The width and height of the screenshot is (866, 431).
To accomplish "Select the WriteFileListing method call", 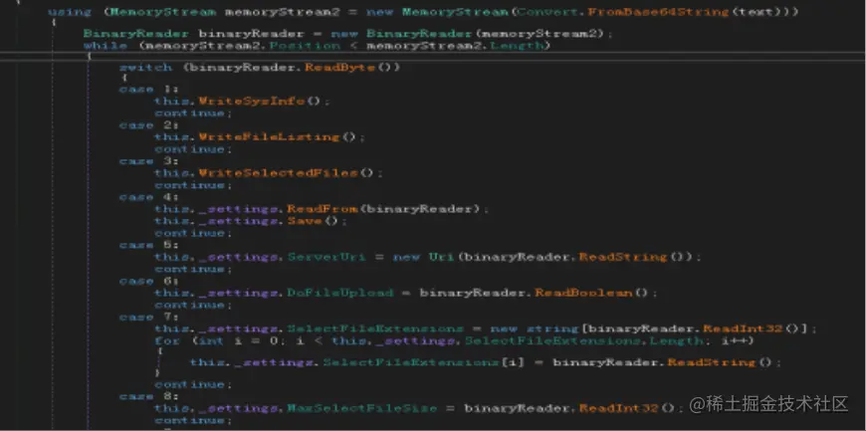I will coord(269,136).
